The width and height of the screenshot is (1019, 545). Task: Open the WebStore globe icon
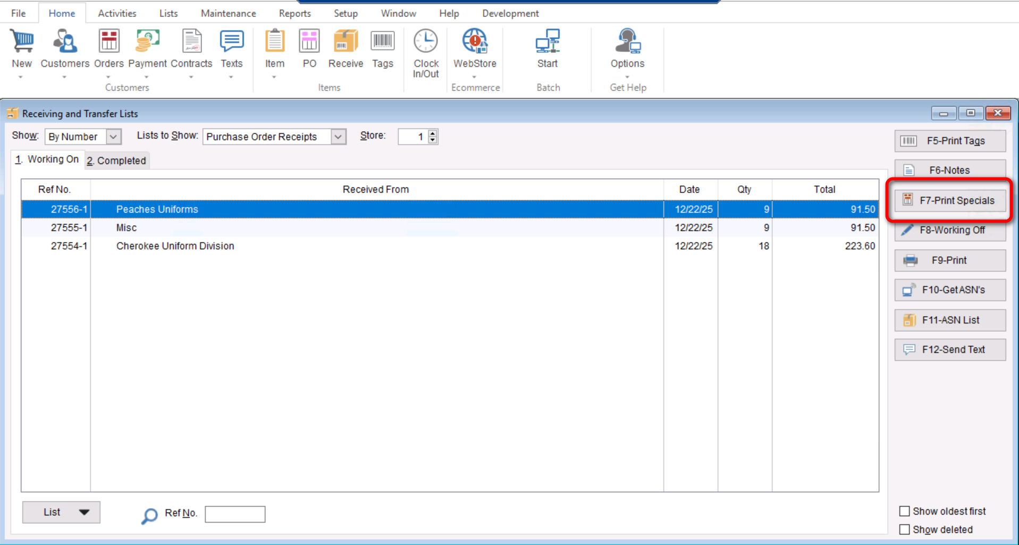[x=475, y=42]
